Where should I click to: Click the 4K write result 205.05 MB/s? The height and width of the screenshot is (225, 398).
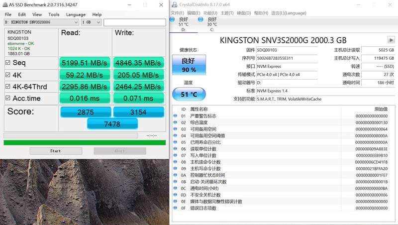point(138,75)
